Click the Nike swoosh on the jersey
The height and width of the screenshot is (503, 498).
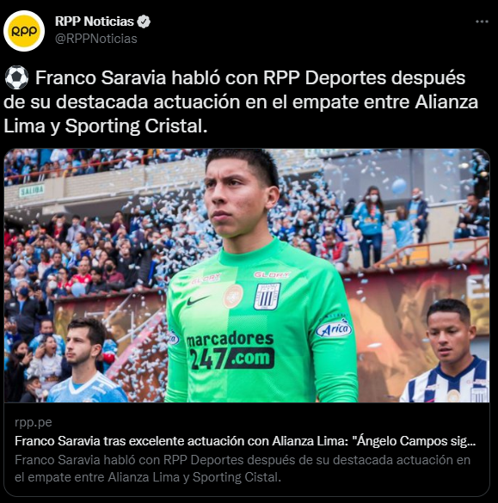click(x=197, y=301)
